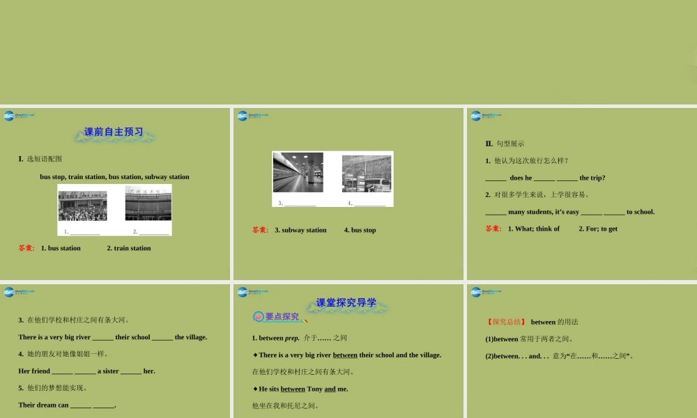
Task: Click the rule '(1)between 常用于两者之间。'
Action: 530,339
